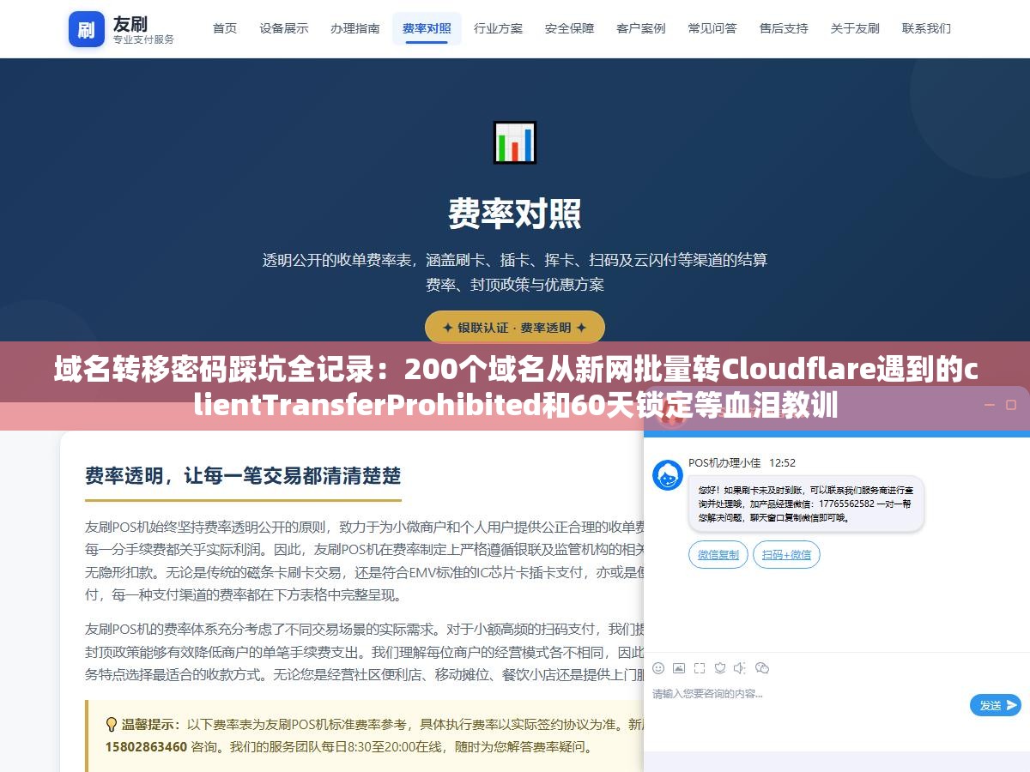
Task: Open the 安全保障 page link
Action: 569,28
